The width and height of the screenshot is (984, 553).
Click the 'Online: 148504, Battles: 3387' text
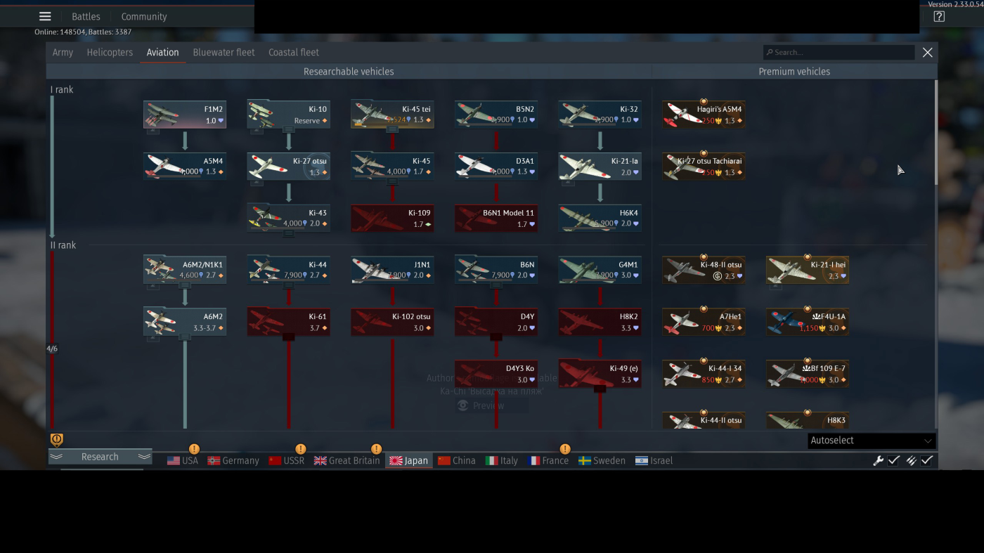tap(83, 32)
